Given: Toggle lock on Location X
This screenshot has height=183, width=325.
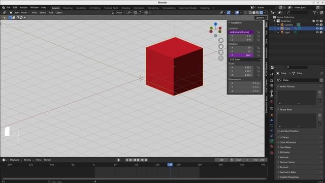Looking at the screenshot, I should [x=258, y=33].
